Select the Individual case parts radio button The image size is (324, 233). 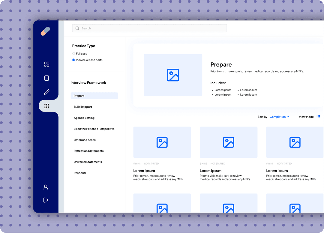click(x=73, y=60)
